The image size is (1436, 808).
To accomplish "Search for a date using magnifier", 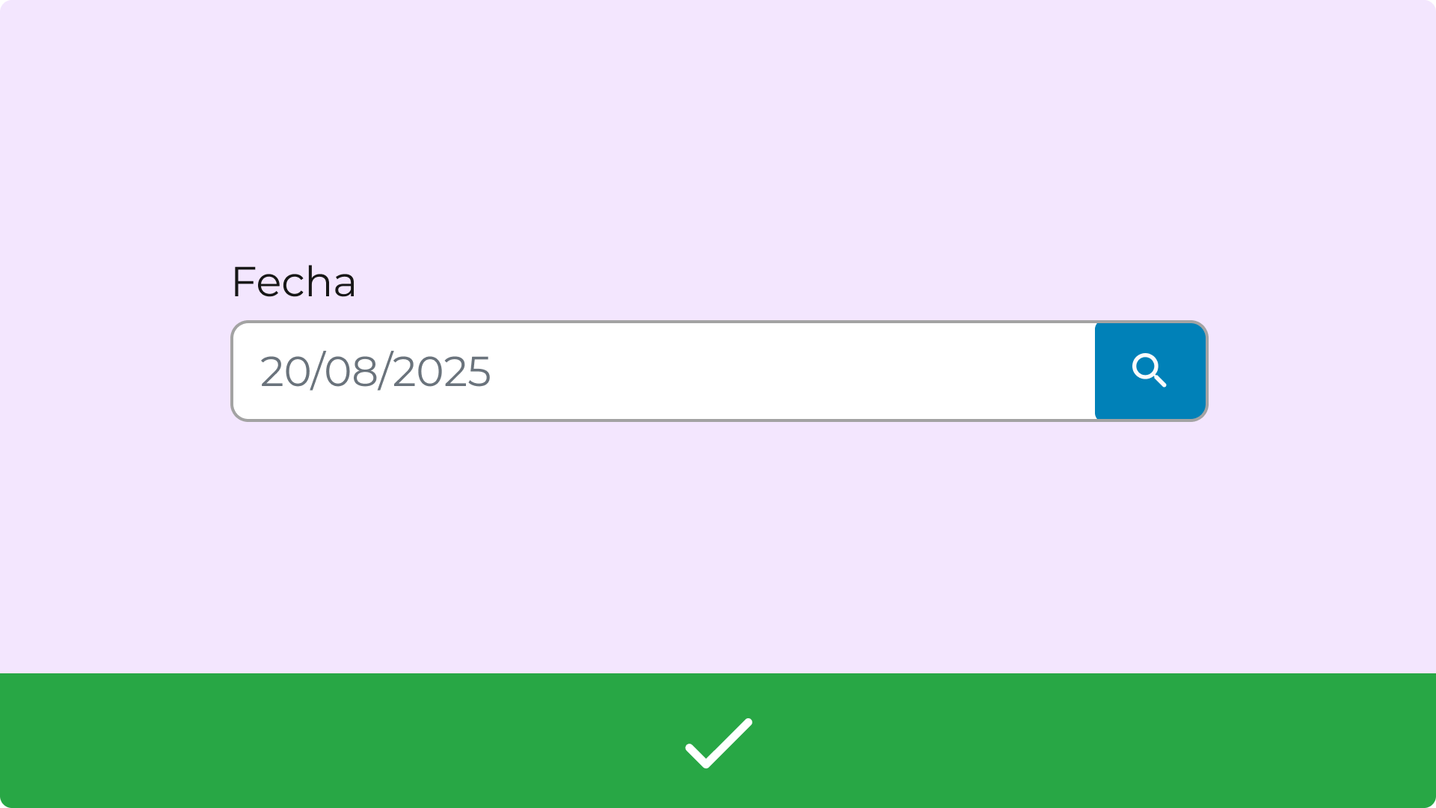I will point(1150,371).
